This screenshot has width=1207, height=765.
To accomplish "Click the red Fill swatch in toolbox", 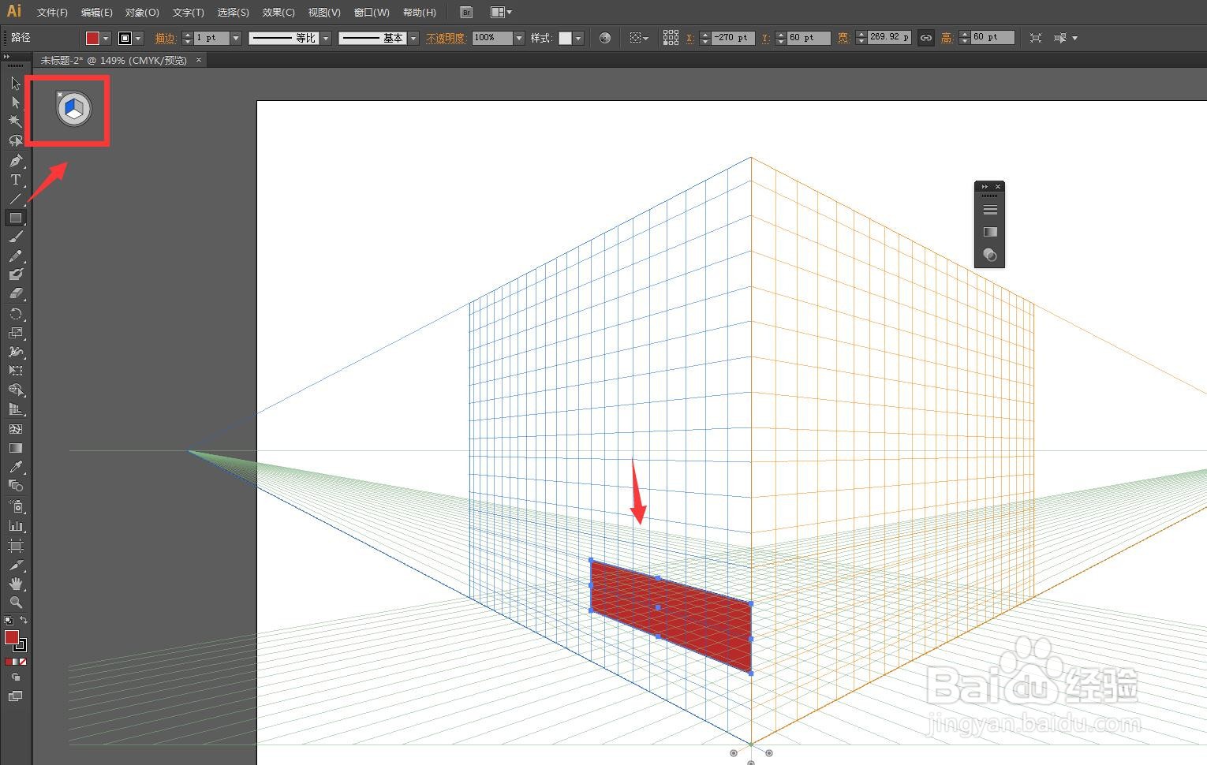I will click(11, 637).
